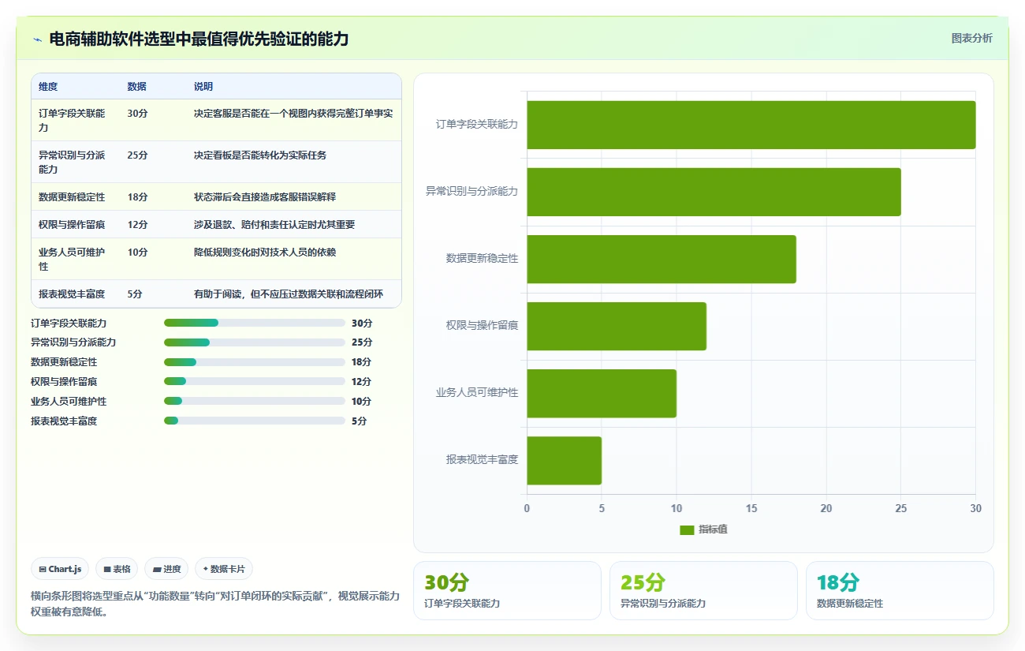Image resolution: width=1025 pixels, height=651 pixels.
Task: Open the 25分 异常识别与分派能力 data card
Action: point(703,590)
